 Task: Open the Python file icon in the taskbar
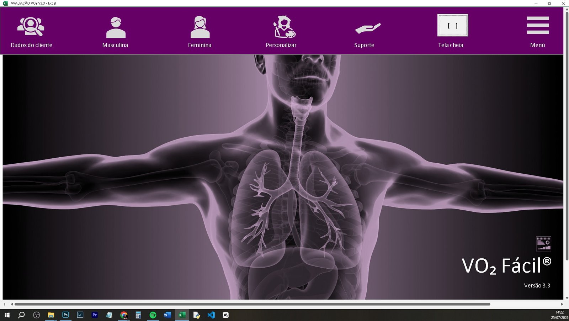(x=197, y=315)
